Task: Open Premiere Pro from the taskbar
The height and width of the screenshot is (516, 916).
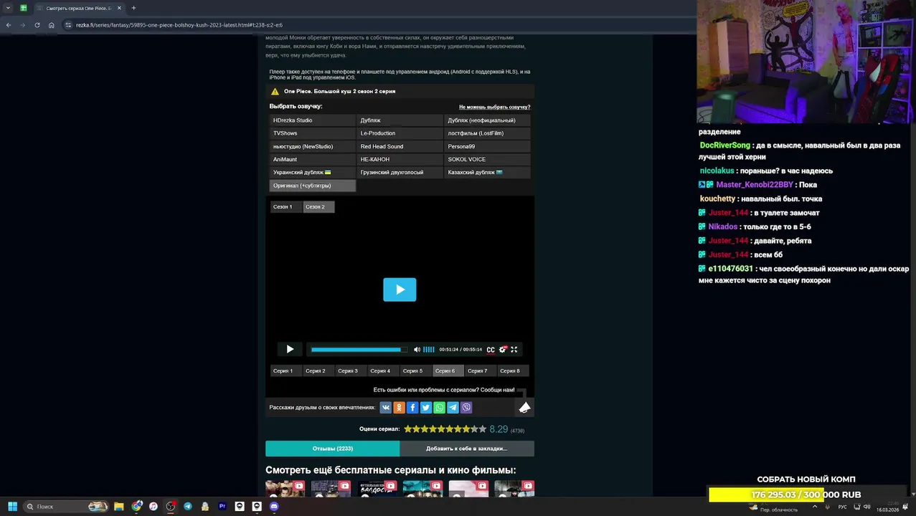Action: [222, 507]
